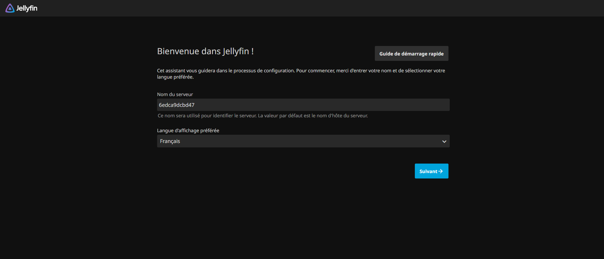604x259 pixels.
Task: Open the Langue d'affichage préférée dropdown
Action: [x=303, y=141]
